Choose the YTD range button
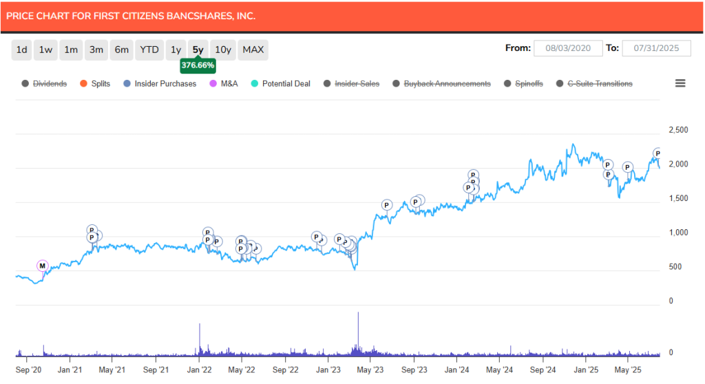705x384 pixels. tap(149, 50)
